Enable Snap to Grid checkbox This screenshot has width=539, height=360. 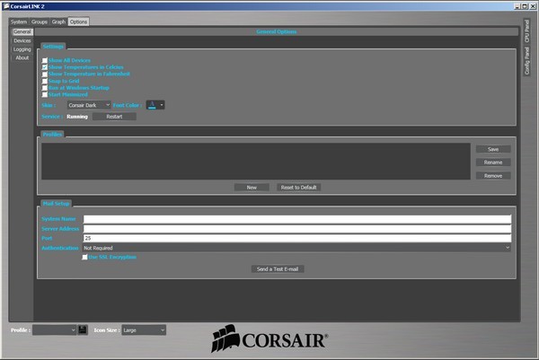[x=45, y=81]
